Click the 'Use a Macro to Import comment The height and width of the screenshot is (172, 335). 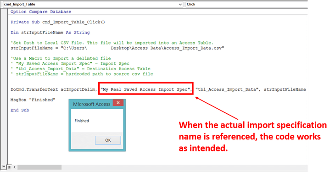coord(61,58)
